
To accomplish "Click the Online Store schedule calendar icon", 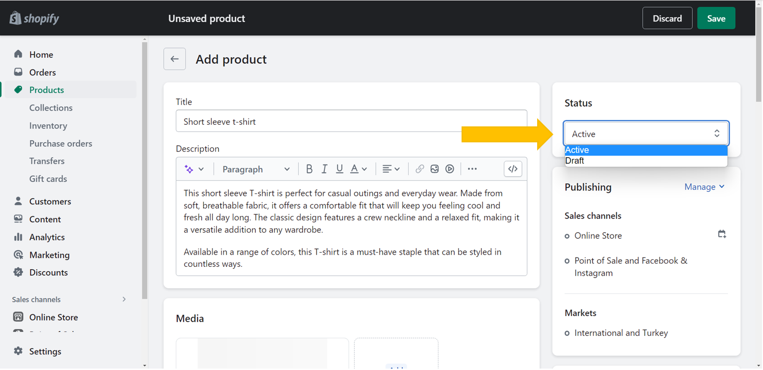I will (x=722, y=234).
